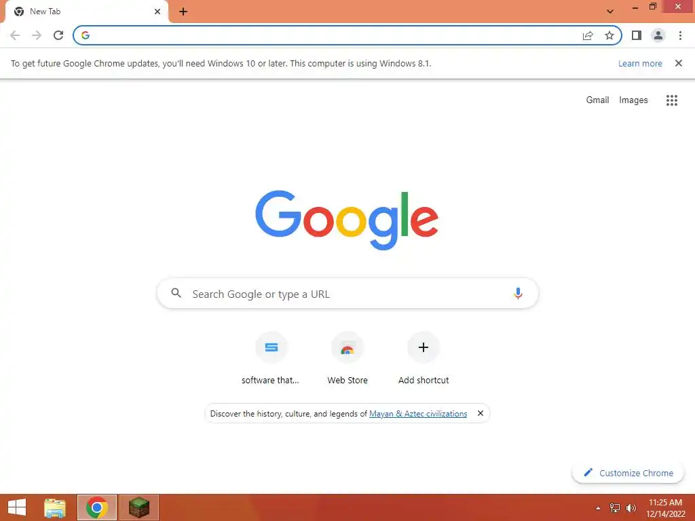Focus the Search Google or type a URL box
The width and height of the screenshot is (695, 521).
[x=347, y=293]
